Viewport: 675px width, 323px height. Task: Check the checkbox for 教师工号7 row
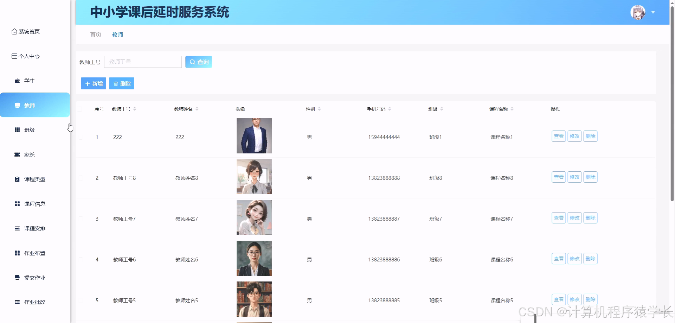80,218
